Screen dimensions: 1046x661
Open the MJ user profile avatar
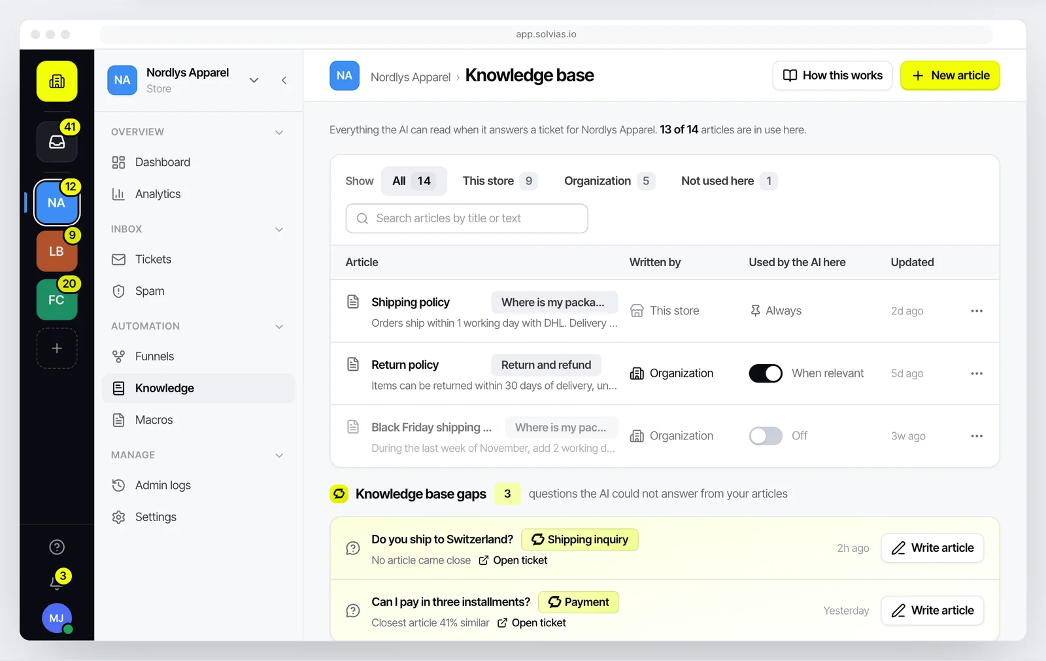click(57, 618)
